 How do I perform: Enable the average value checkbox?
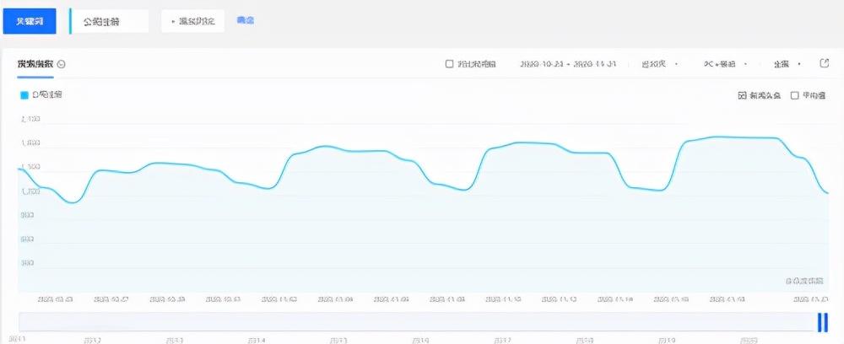tap(795, 96)
